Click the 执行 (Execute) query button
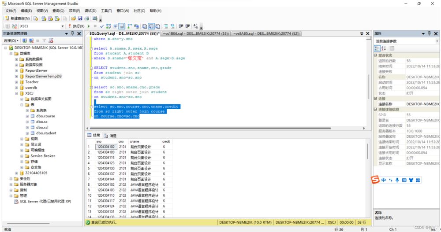441x232 pixels. [x=78, y=26]
